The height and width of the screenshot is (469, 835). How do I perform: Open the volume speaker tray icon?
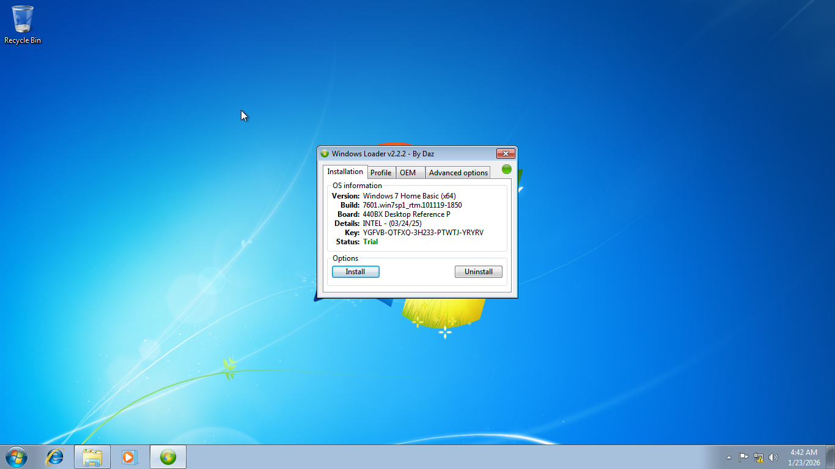773,457
